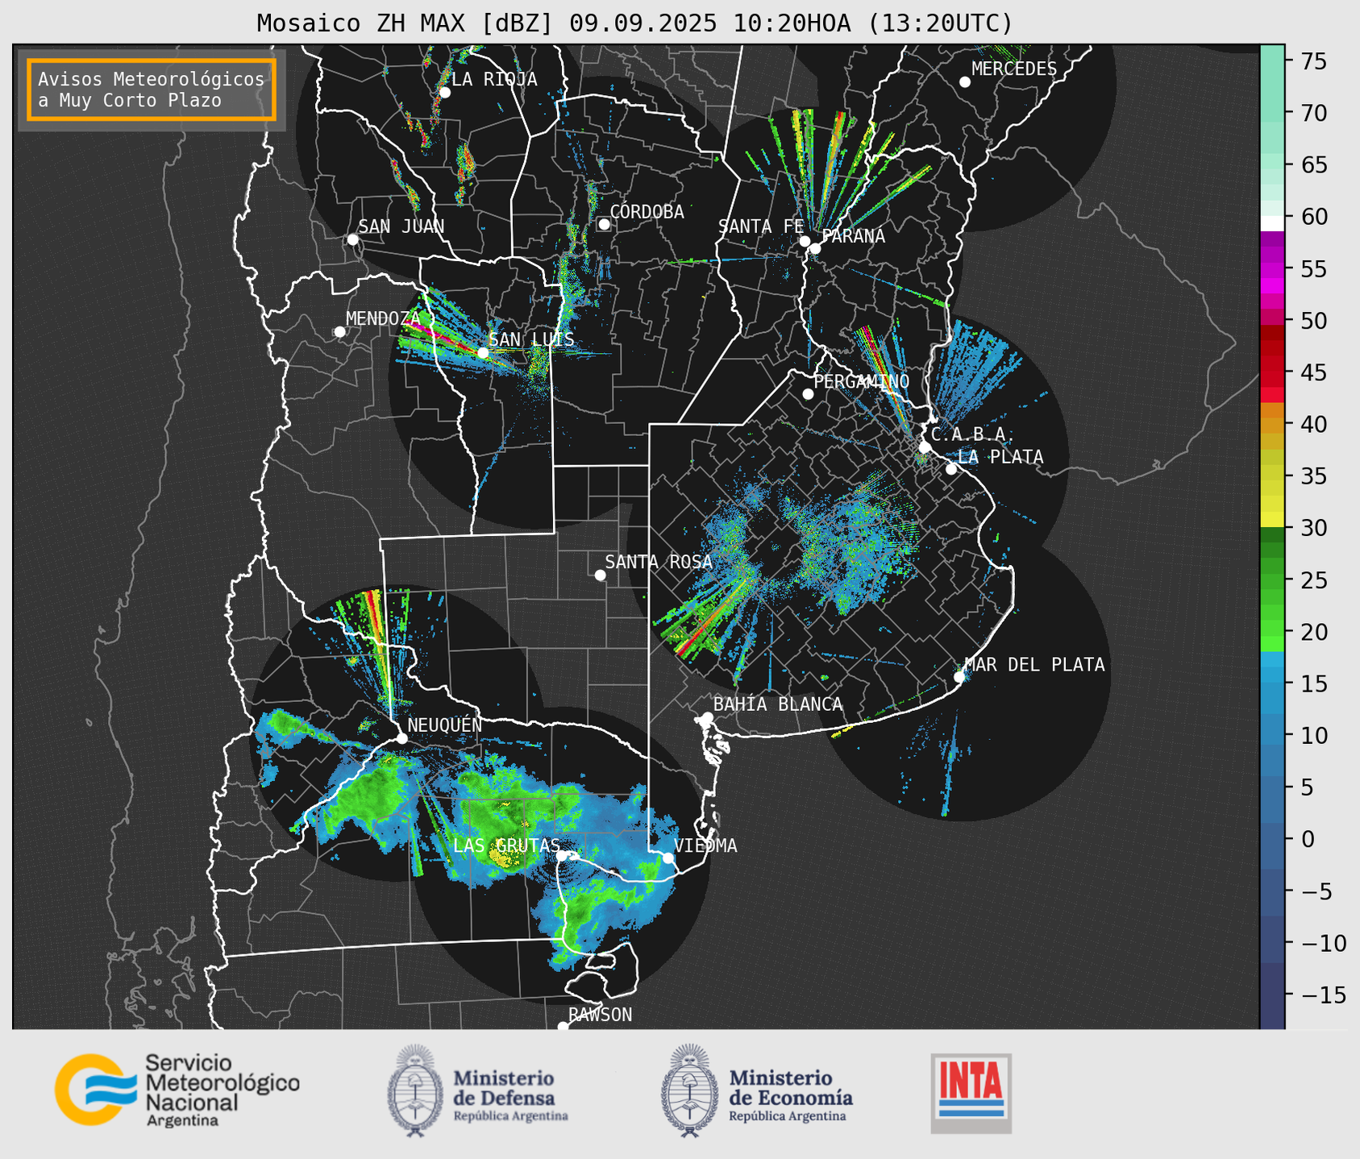Click the CÓRDOBA label text
Viewport: 1360px width, 1159px height.
tap(647, 212)
